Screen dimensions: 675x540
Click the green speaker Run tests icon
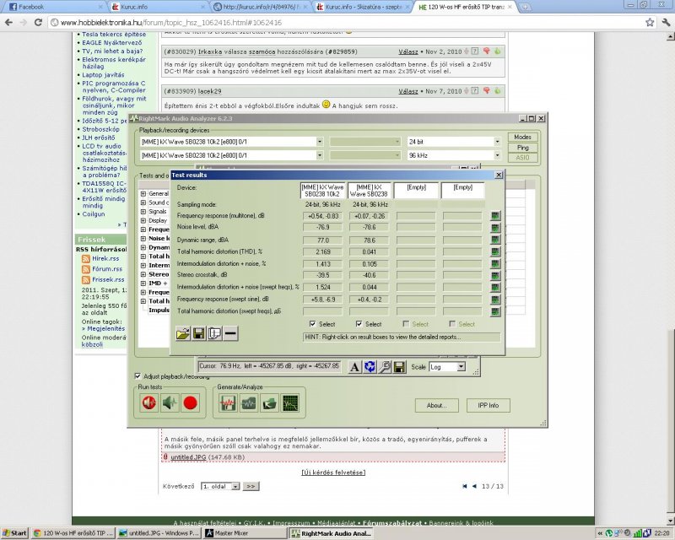[x=170, y=403]
